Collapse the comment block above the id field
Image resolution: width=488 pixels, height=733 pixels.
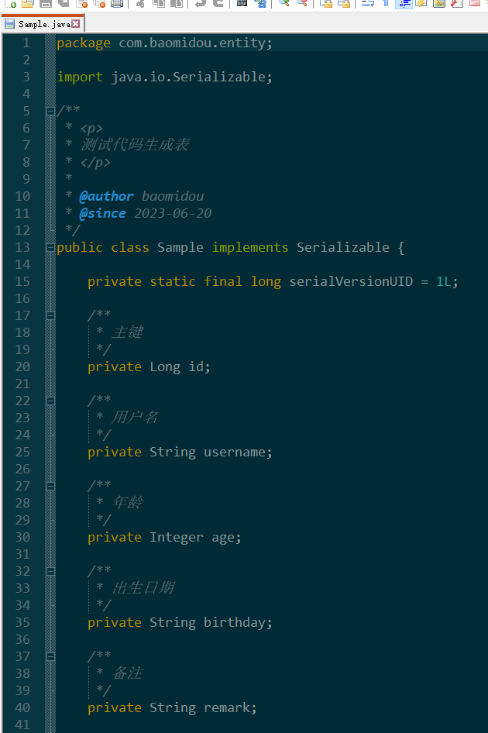(50, 315)
